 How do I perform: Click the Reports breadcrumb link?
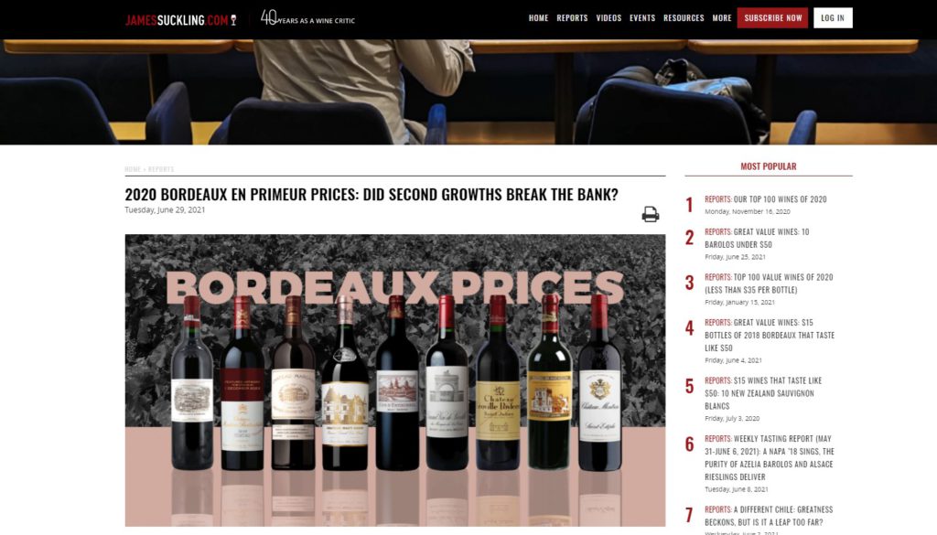pos(161,169)
